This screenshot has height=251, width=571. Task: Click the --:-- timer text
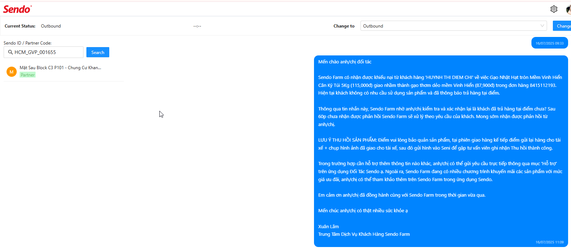(197, 26)
